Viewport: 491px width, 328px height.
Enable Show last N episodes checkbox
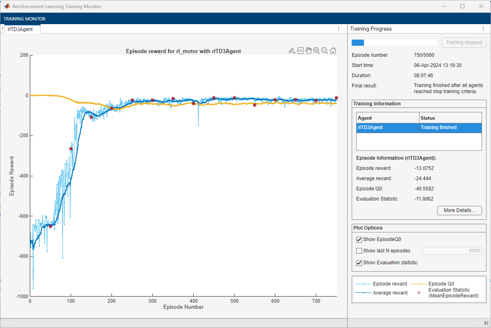pos(359,251)
